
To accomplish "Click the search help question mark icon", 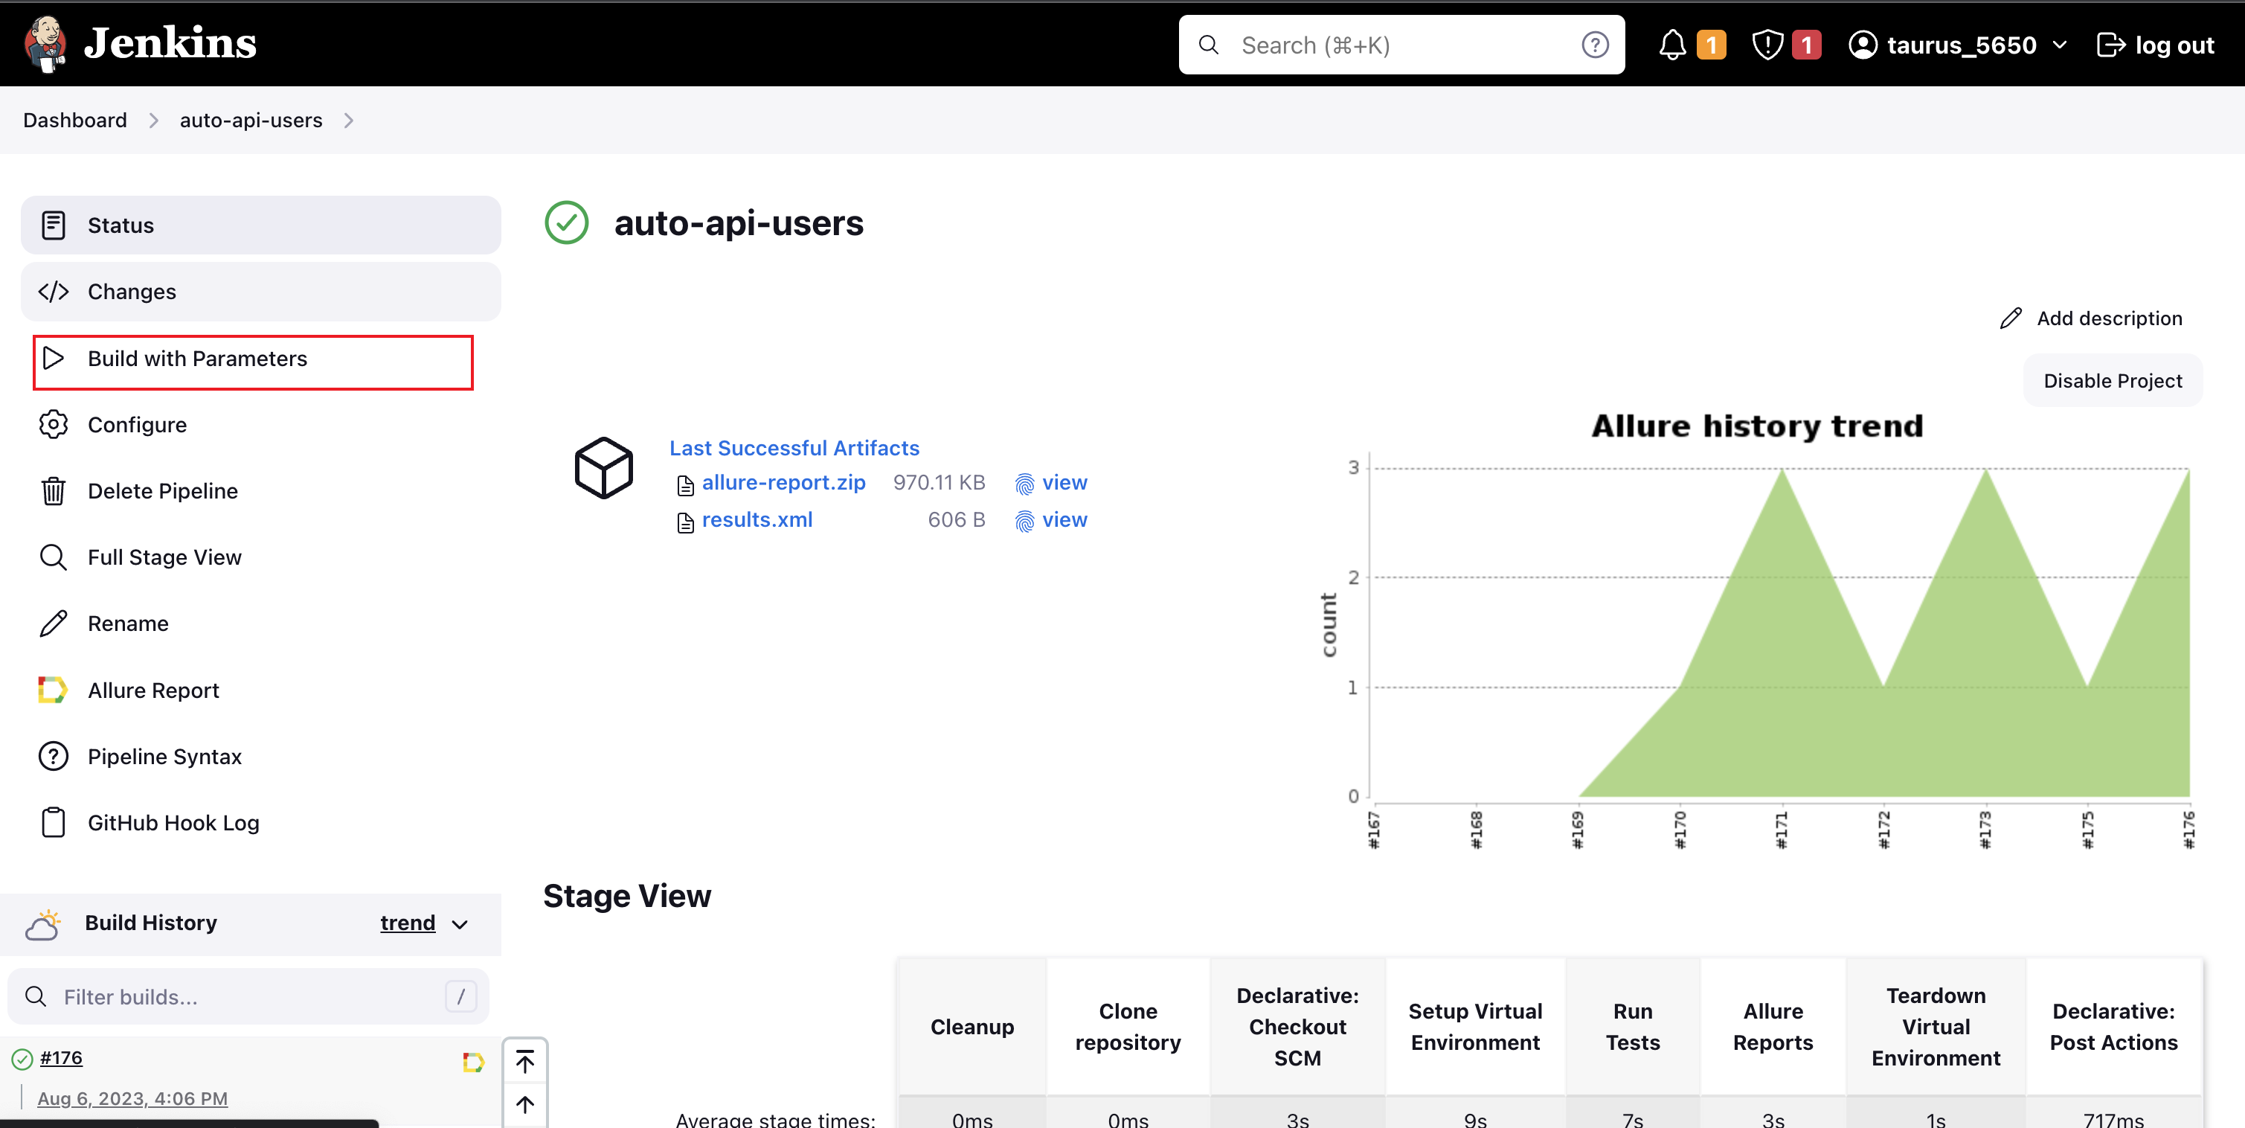I will pos(1594,45).
